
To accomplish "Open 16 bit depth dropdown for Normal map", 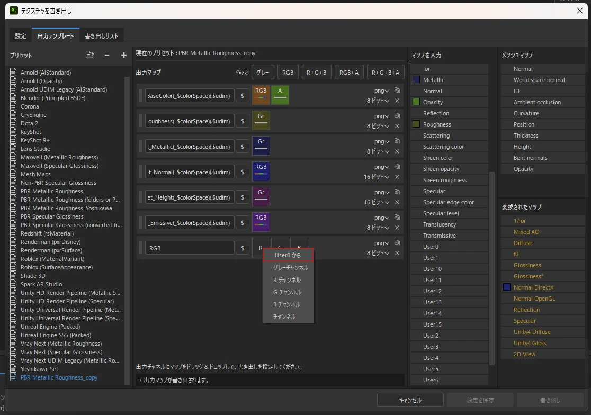I will [377, 177].
